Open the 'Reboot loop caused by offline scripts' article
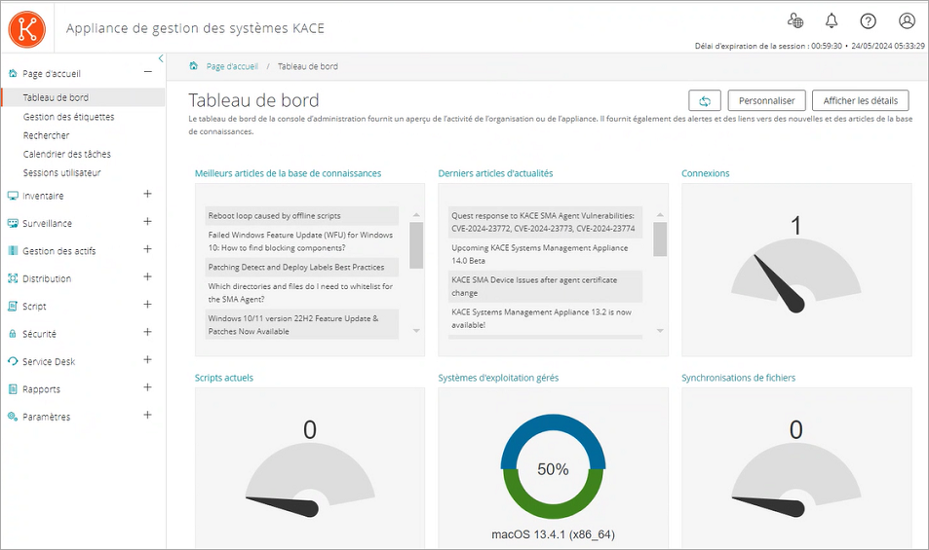The image size is (929, 550). coord(274,215)
